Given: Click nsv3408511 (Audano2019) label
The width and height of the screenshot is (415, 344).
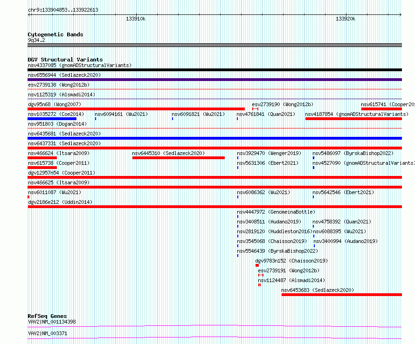Looking at the screenshot, I should coord(269,222).
